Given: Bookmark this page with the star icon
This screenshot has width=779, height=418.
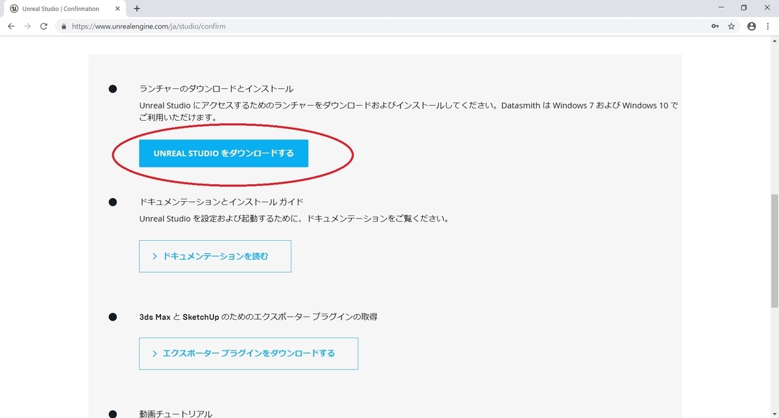Looking at the screenshot, I should pyautogui.click(x=732, y=26).
